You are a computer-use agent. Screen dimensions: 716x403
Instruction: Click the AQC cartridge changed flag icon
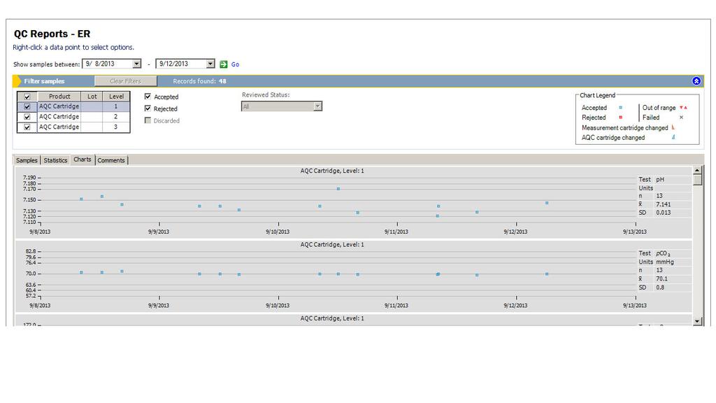click(x=674, y=138)
